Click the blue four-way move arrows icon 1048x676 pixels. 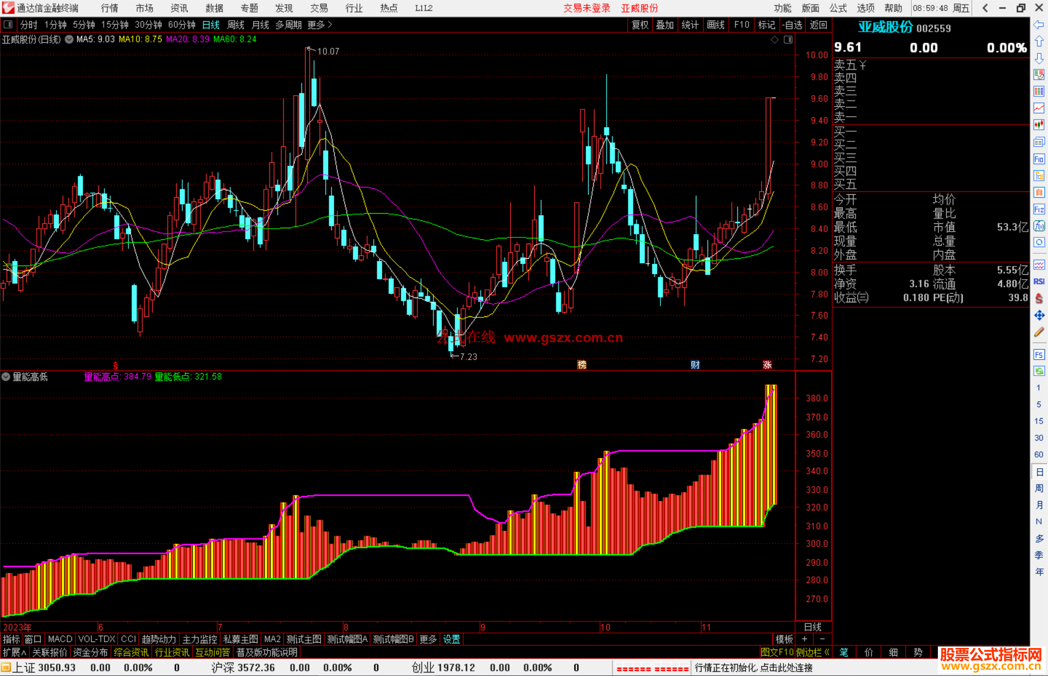pyautogui.click(x=1039, y=315)
